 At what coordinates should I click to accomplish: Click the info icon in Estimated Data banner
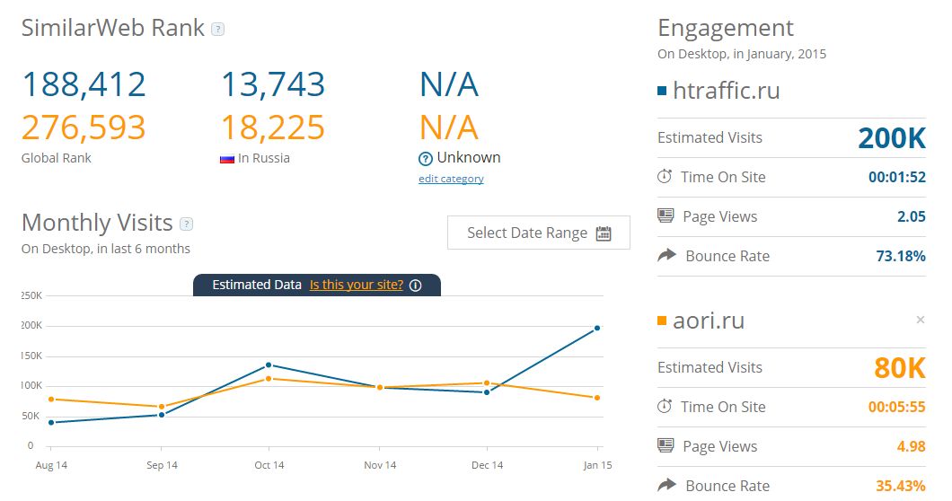pyautogui.click(x=415, y=286)
